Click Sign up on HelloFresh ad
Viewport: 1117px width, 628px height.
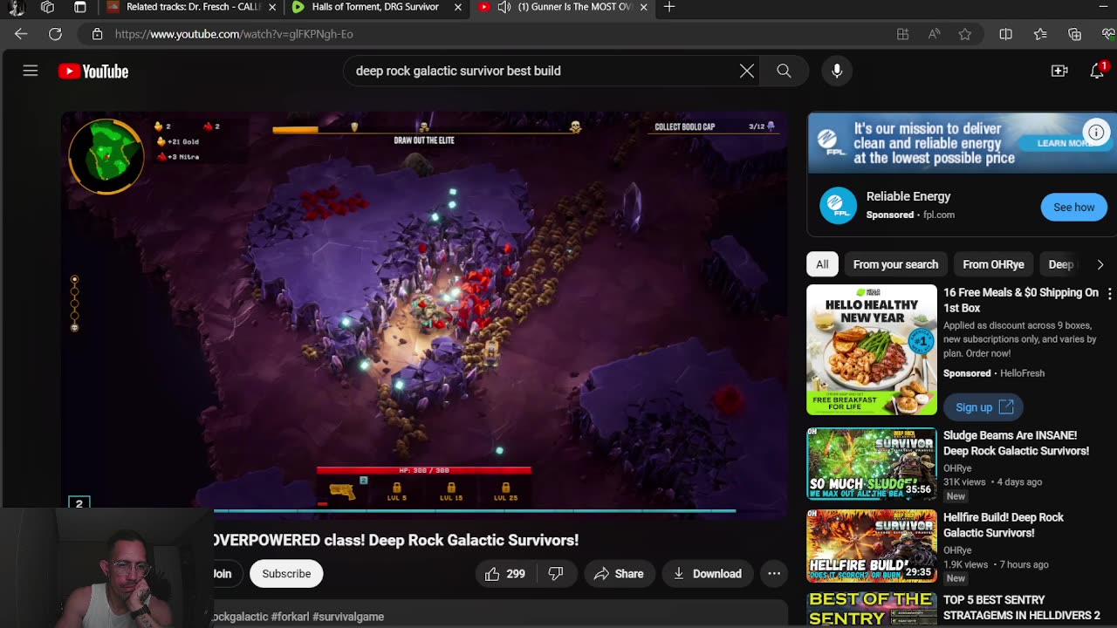[983, 407]
